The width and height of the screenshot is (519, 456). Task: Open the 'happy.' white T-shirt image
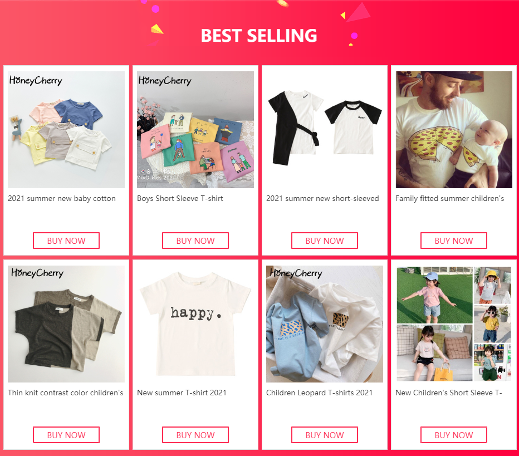[195, 324]
